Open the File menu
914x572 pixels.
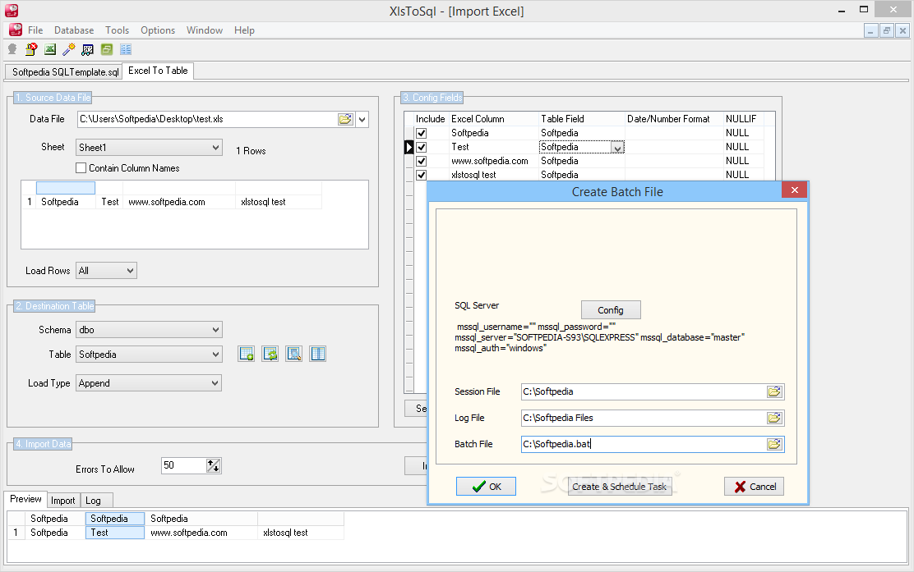click(x=35, y=30)
